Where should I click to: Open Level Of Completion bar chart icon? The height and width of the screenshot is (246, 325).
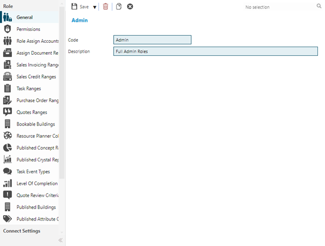pos(8,184)
